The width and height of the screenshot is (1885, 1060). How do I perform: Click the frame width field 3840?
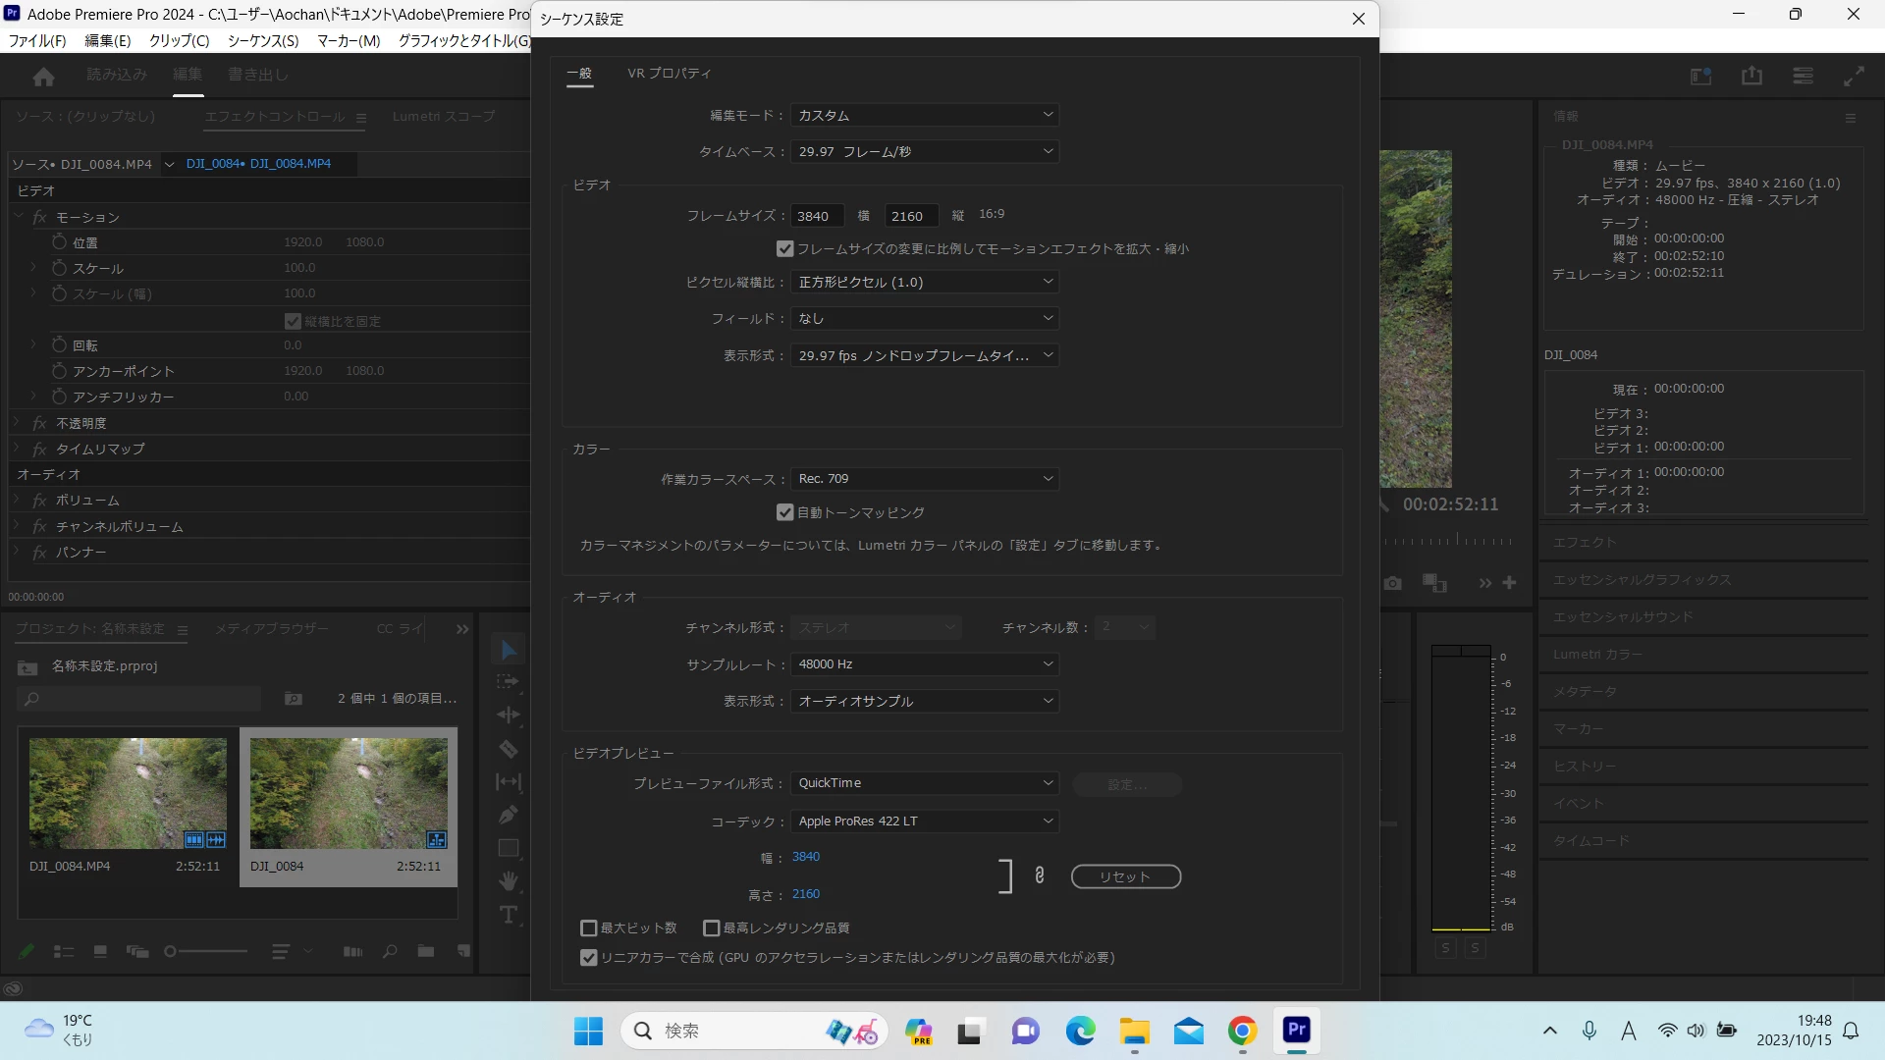pos(817,216)
